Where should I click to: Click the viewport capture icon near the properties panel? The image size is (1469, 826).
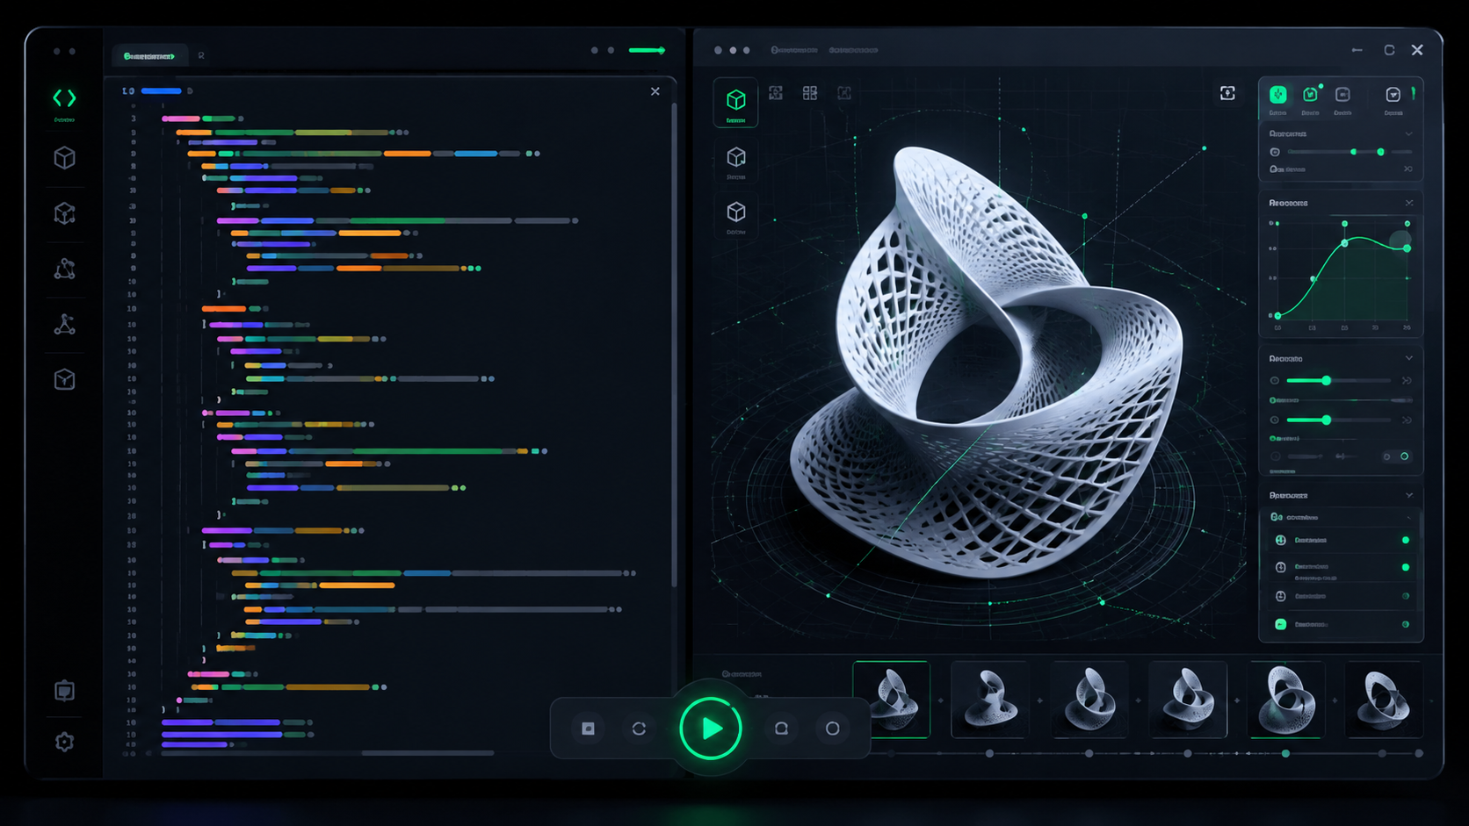point(1227,93)
